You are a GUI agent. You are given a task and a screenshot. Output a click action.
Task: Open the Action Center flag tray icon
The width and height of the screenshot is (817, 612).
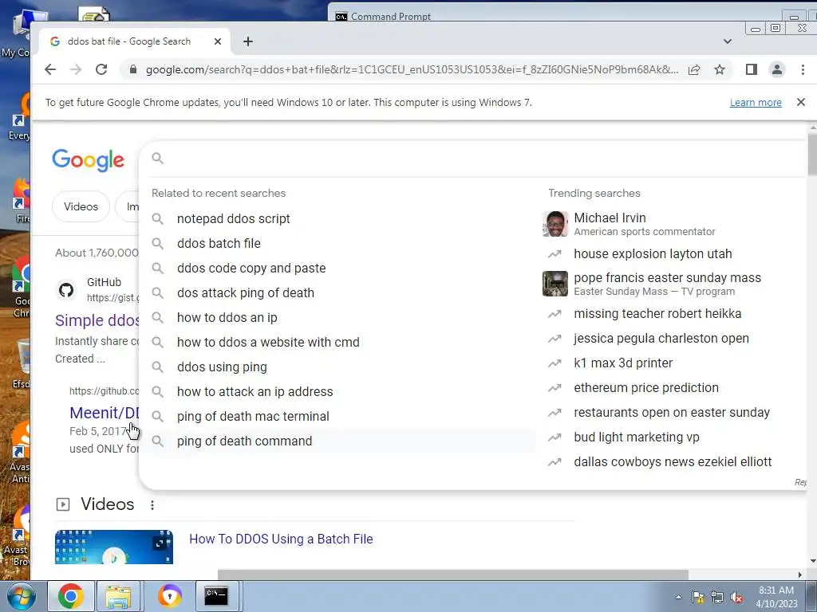pos(697,598)
